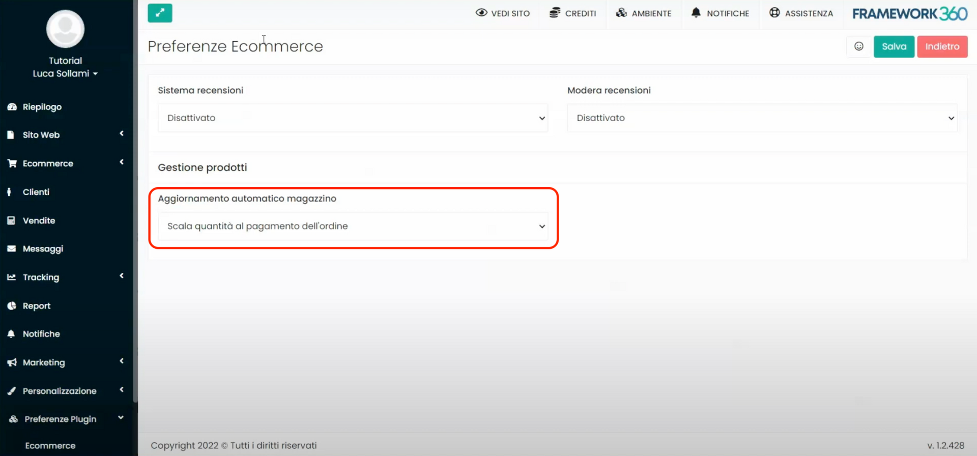
Task: Click the sidebar vertical scrollbar
Action: click(x=135, y=204)
